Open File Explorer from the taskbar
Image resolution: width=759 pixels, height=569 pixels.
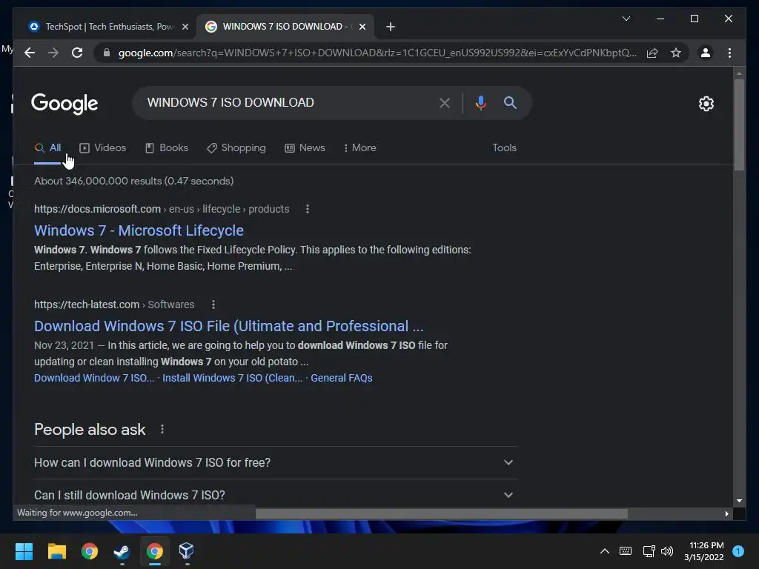(56, 551)
